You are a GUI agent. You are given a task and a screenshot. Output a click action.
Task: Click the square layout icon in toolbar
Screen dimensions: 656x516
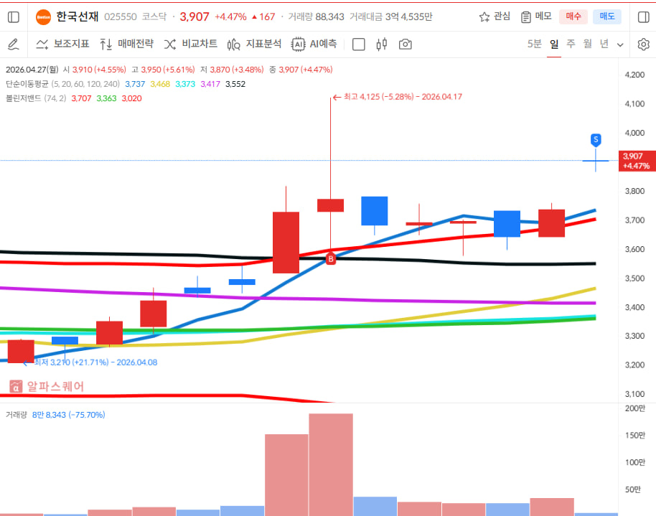click(359, 44)
